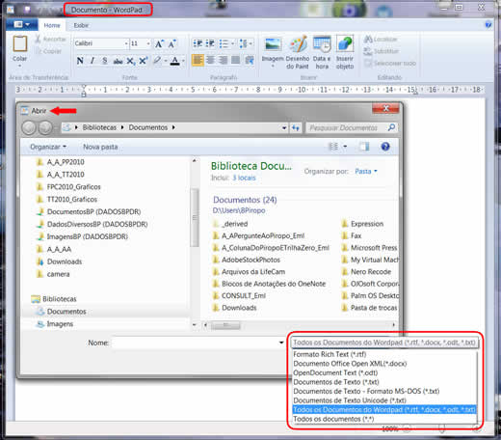
Task: Click the preview pane icon in dialog
Action: coord(364,147)
